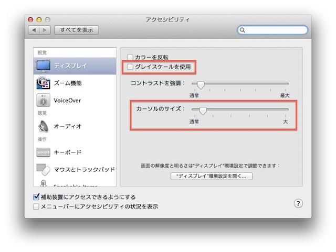Click the magnifying glass in search field
The width and height of the screenshot is (336, 252).
[x=243, y=30]
